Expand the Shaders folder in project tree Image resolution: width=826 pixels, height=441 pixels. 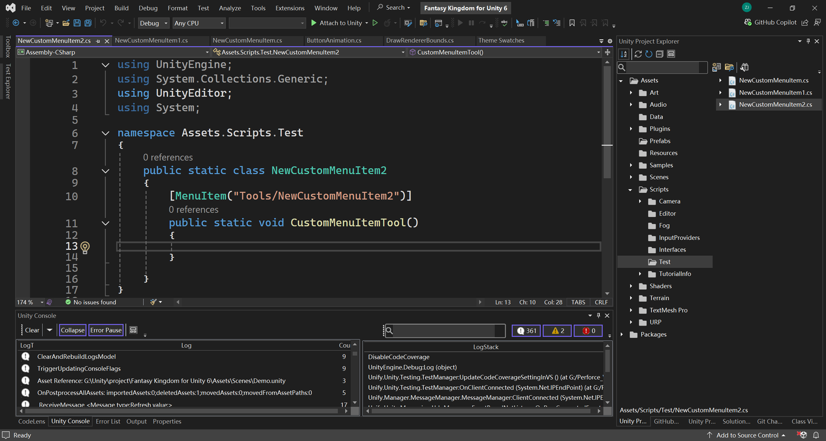click(x=631, y=286)
